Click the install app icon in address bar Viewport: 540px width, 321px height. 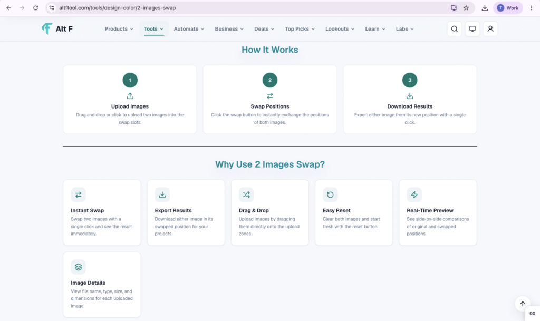(454, 8)
